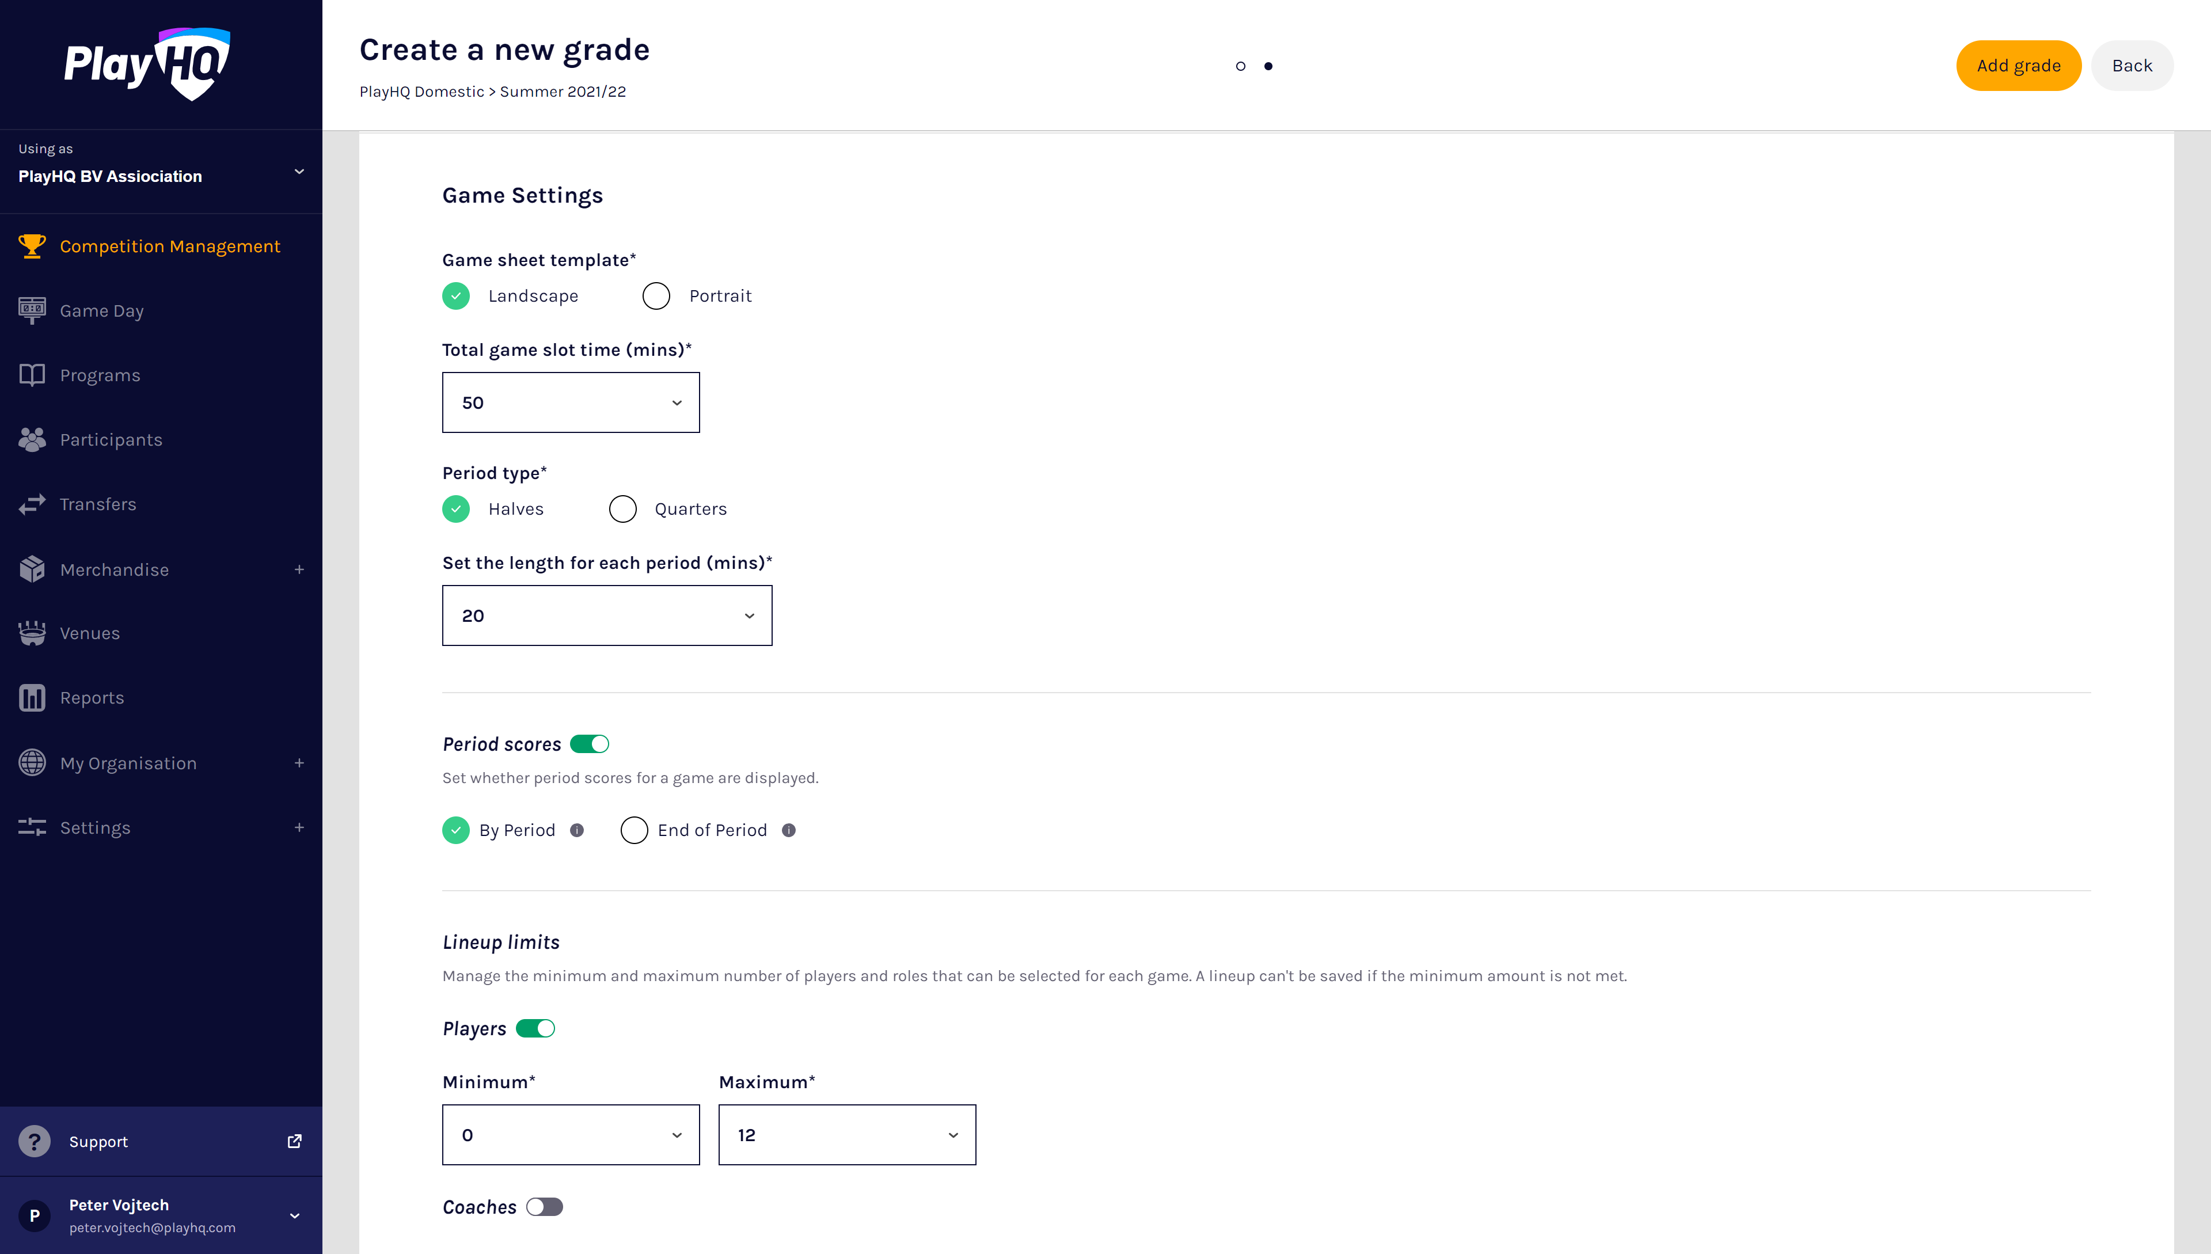The height and width of the screenshot is (1254, 2211).
Task: Choose Quarters period type
Action: 623,509
